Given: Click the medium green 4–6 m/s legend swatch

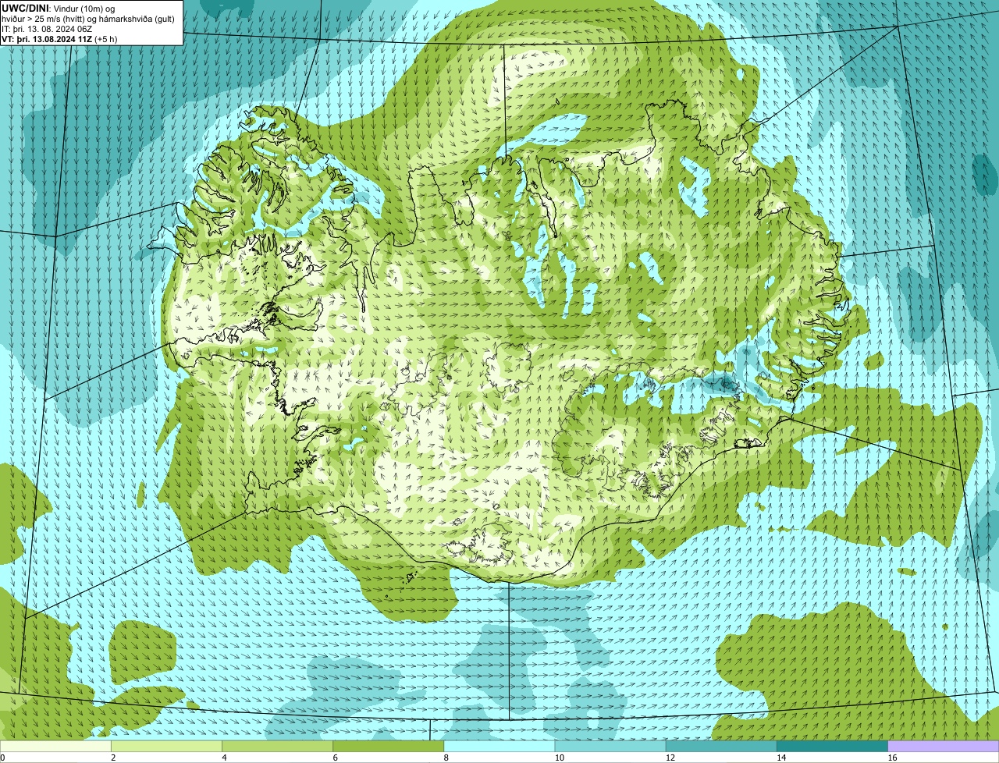Looking at the screenshot, I should point(278,747).
